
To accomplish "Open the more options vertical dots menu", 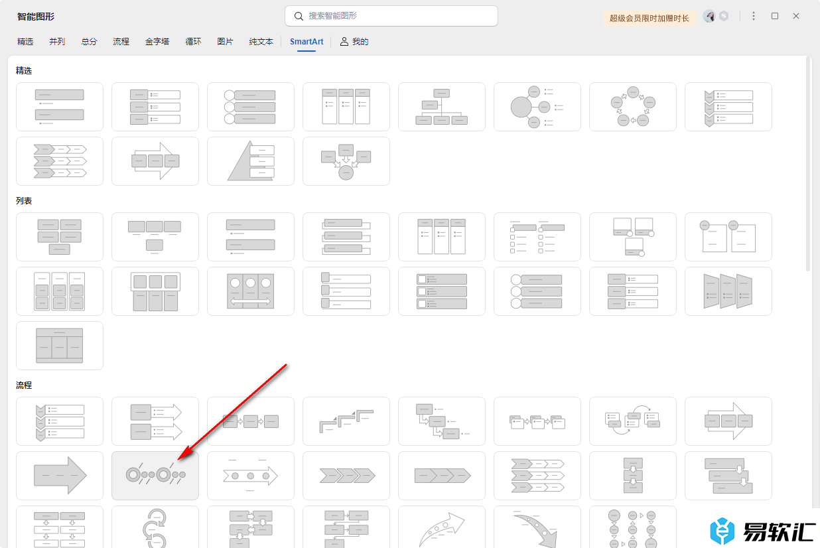I will coord(754,17).
